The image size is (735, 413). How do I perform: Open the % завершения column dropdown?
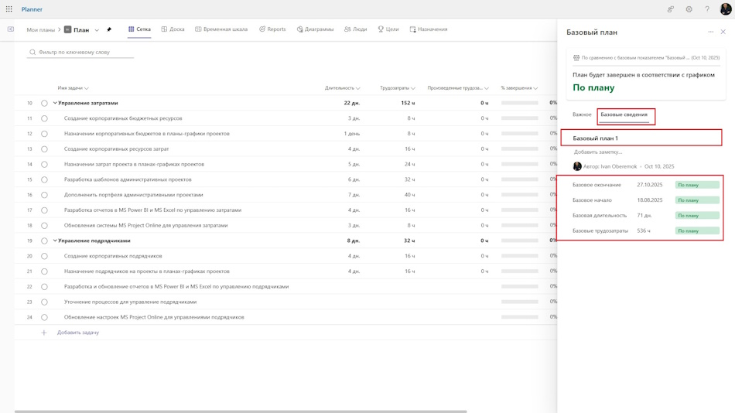(535, 88)
